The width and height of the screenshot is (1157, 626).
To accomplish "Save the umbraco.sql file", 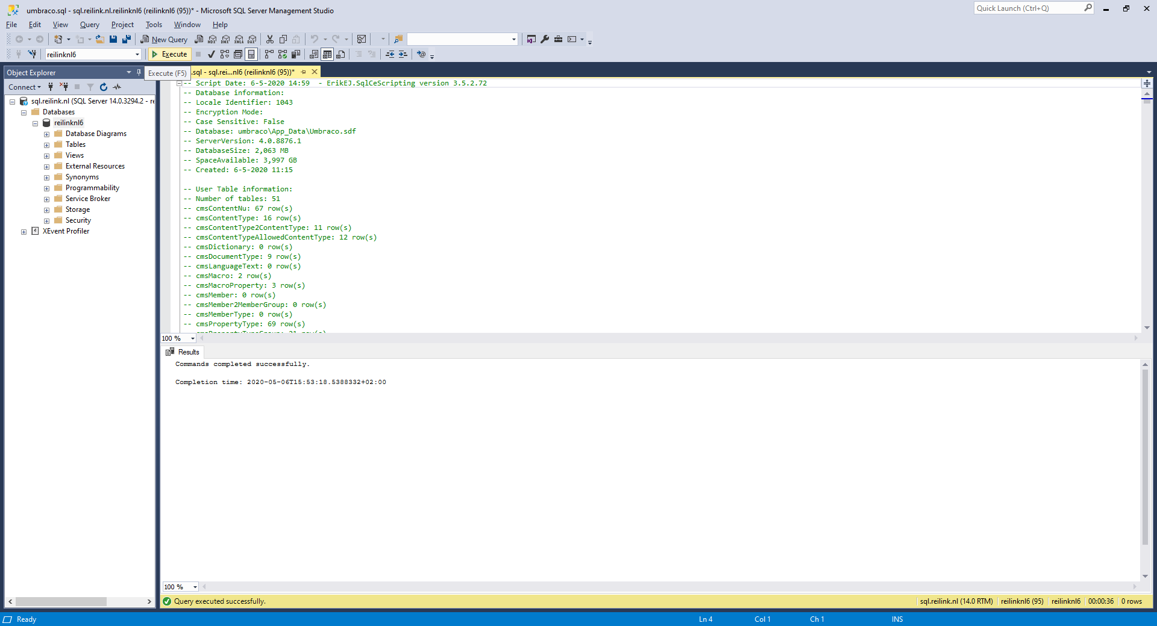I will pos(113,39).
